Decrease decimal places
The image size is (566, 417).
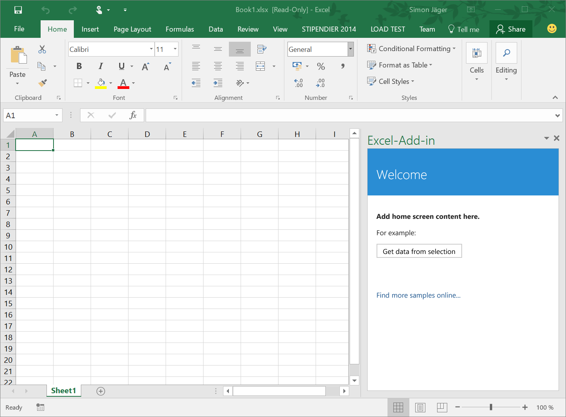pos(320,83)
